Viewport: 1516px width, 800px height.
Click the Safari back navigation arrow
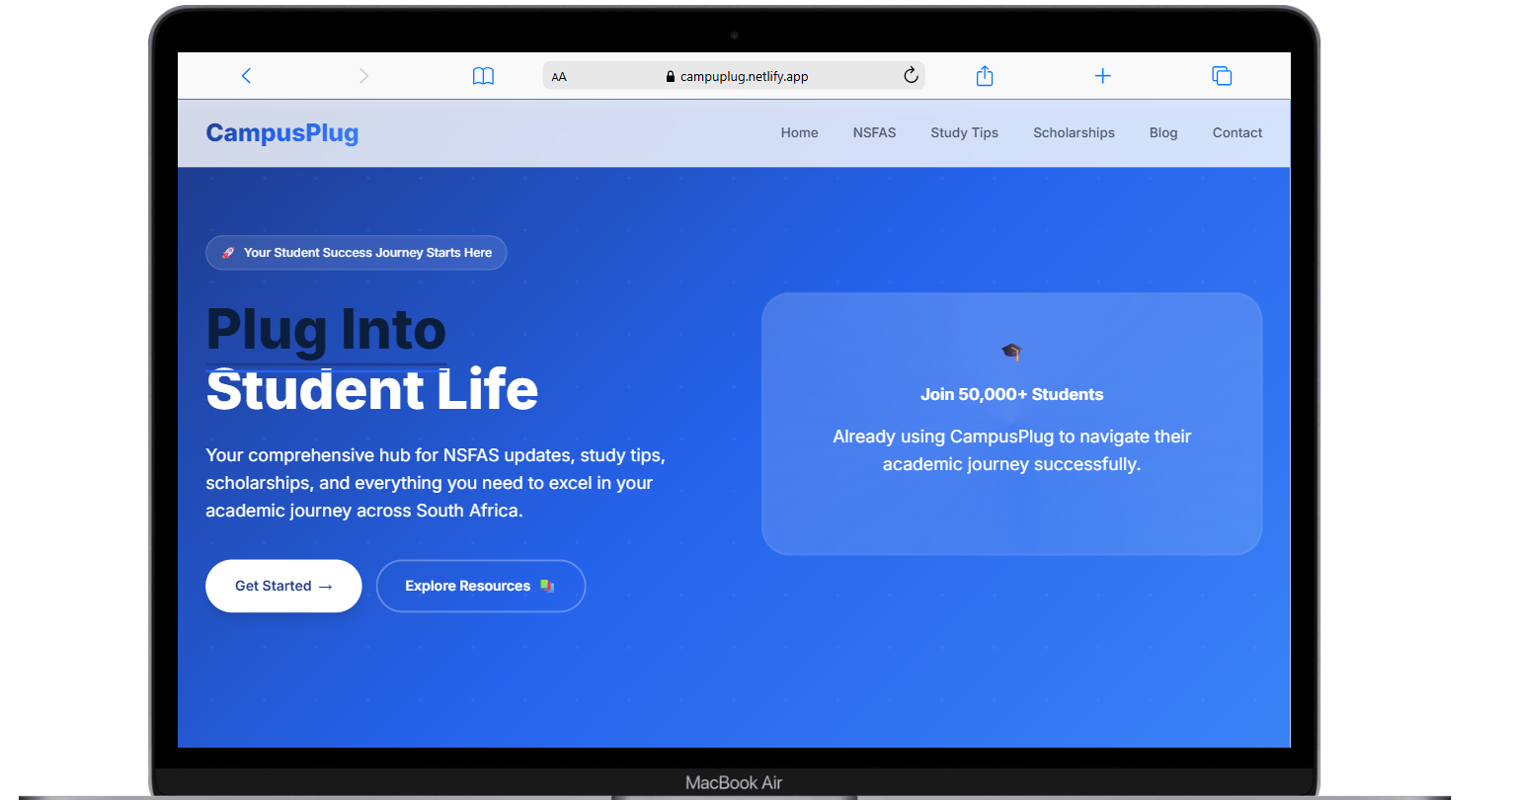point(246,75)
